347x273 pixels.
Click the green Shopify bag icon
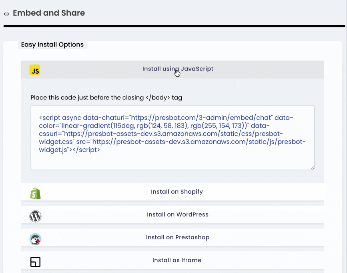tap(35, 194)
